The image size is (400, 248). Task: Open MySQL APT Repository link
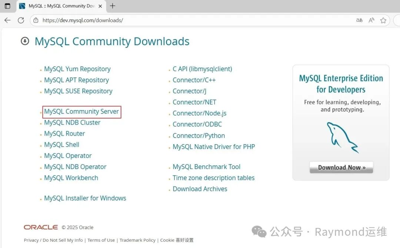77,80
